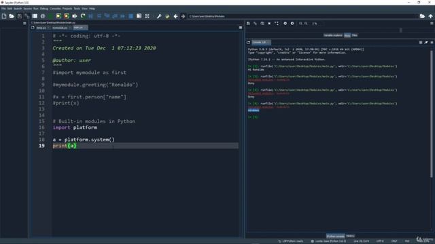Open the Debug menu
Viewport: 435px width, 244px height.
coord(43,9)
